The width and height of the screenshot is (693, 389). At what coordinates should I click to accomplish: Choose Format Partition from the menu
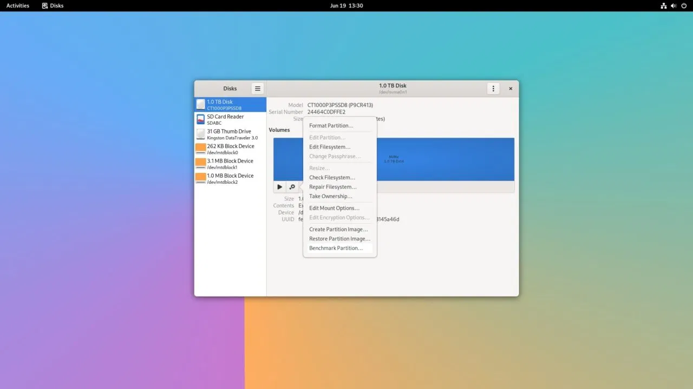(x=331, y=126)
